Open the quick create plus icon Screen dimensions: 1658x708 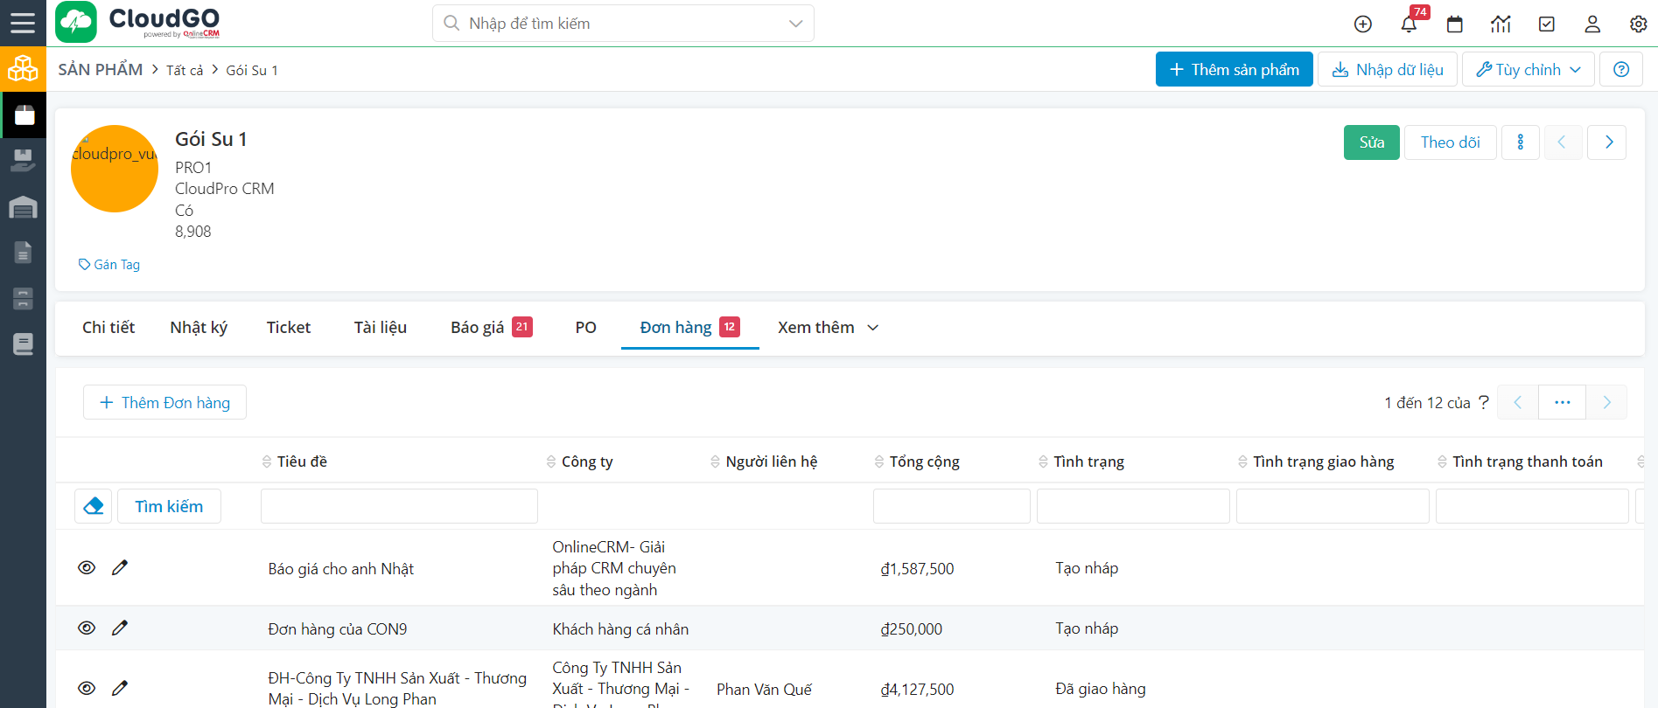point(1363,24)
